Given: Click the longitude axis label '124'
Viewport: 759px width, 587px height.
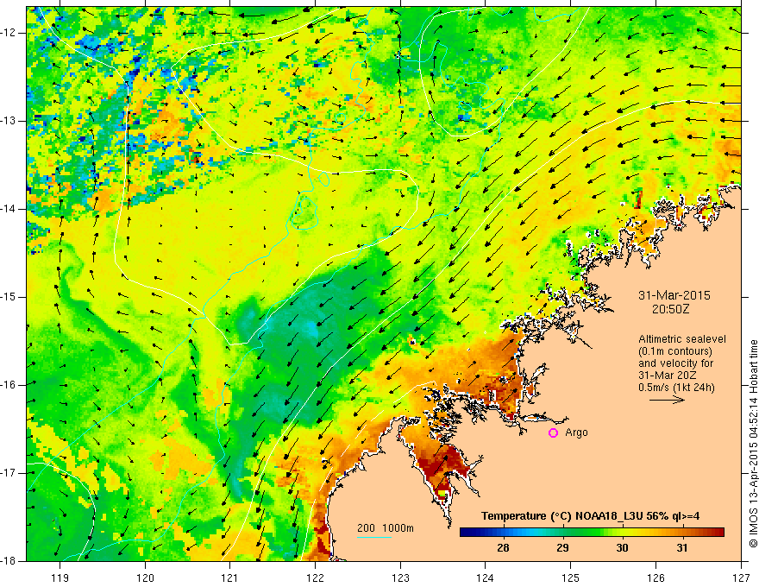Looking at the screenshot, I should (486, 578).
